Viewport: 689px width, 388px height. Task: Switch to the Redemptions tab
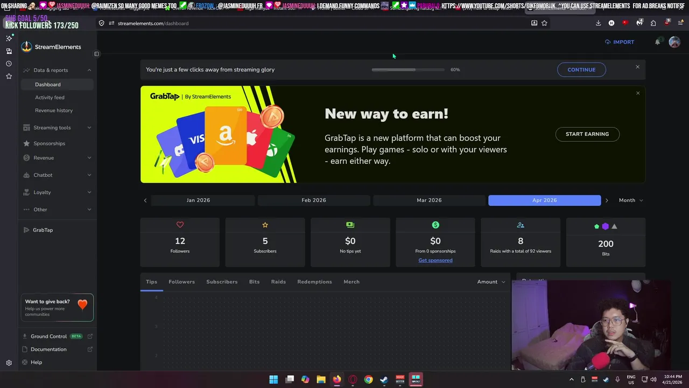coord(314,282)
